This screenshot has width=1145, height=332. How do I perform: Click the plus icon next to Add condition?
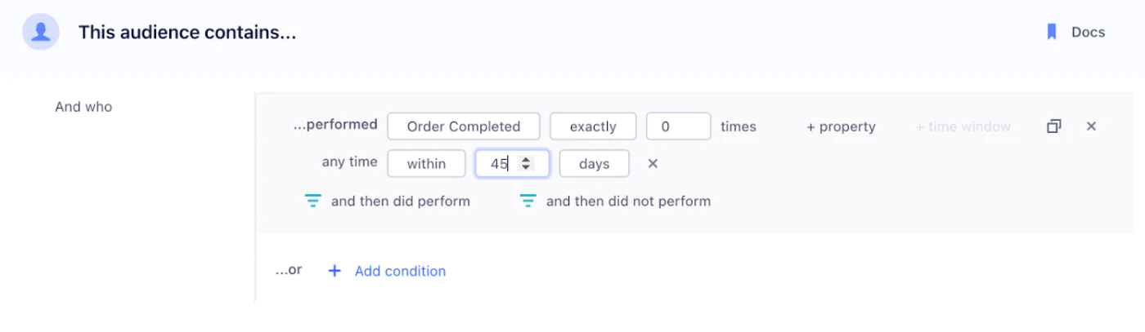coord(334,271)
